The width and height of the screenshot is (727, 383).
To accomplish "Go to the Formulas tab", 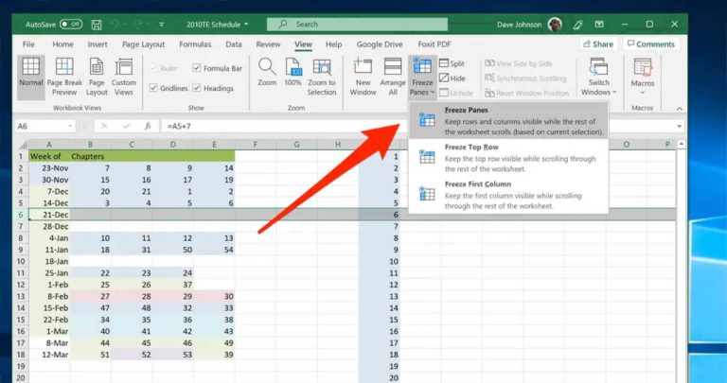I will 195,44.
